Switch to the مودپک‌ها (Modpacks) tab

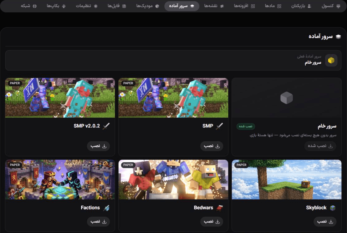(x=148, y=6)
